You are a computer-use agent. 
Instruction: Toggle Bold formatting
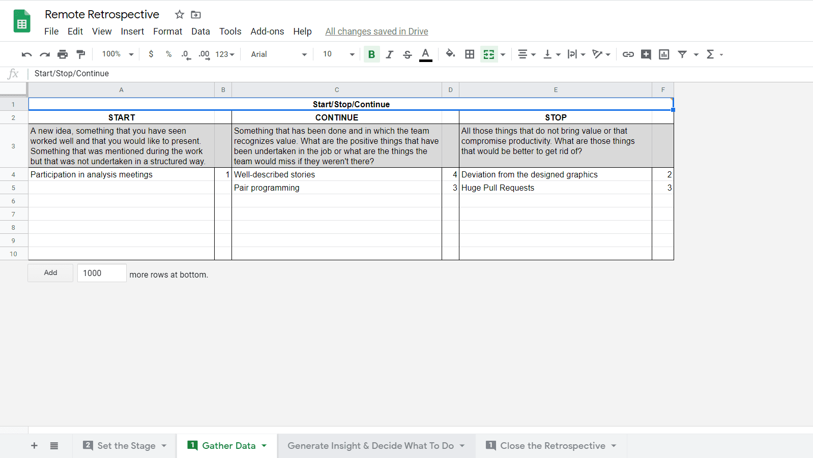(x=372, y=54)
